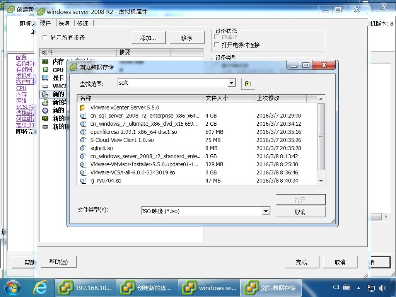Image resolution: width=396 pixels, height=297 pixels.
Task: Show hidden tray icons arrow
Action: pos(358,288)
